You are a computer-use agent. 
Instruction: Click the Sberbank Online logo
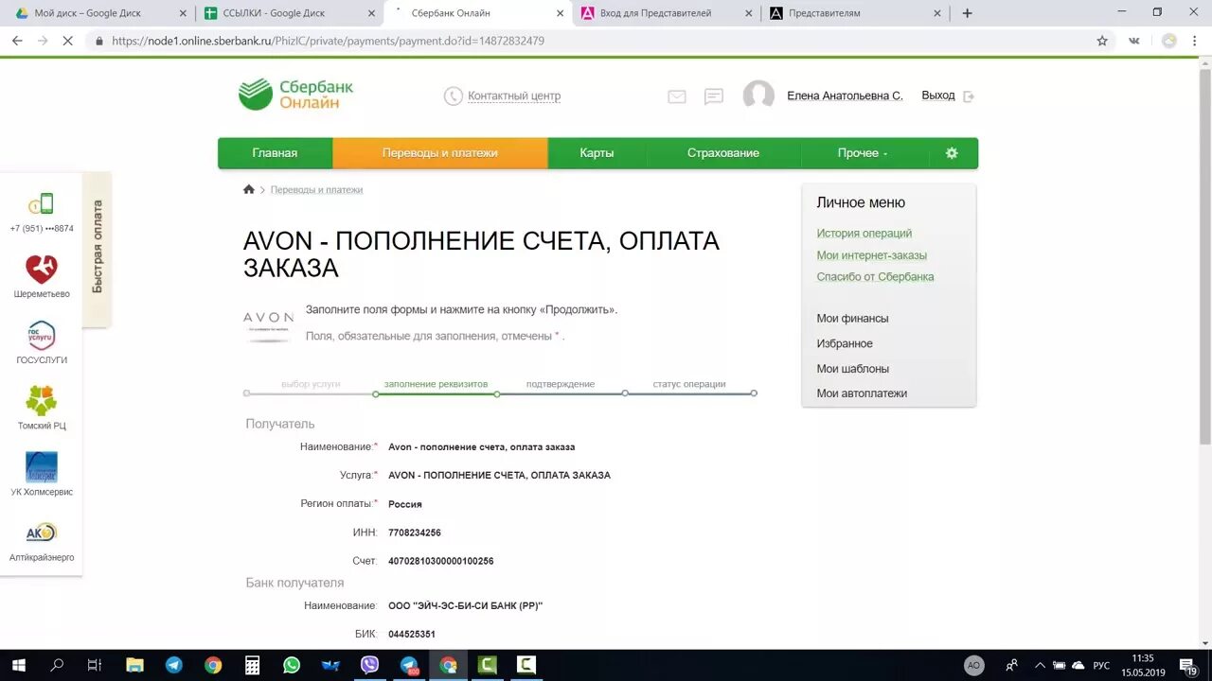pyautogui.click(x=295, y=95)
